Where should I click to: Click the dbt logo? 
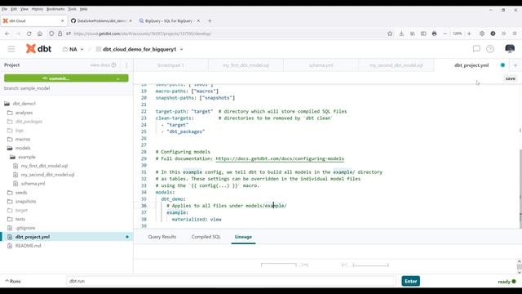(x=38, y=49)
